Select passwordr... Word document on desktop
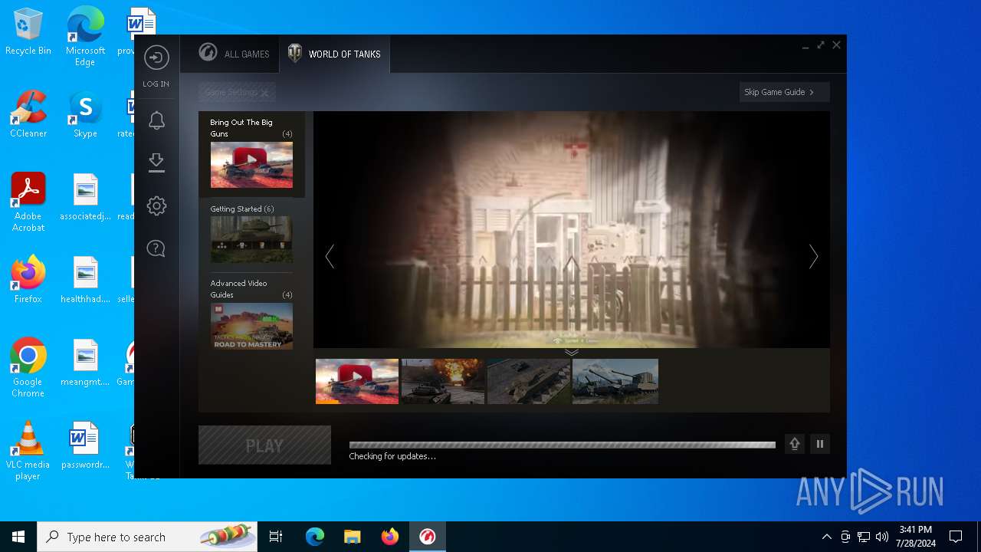This screenshot has width=981, height=552. coord(85,445)
